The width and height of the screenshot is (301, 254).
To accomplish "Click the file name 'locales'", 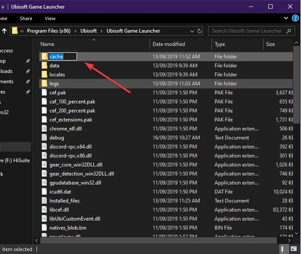I will click(57, 75).
